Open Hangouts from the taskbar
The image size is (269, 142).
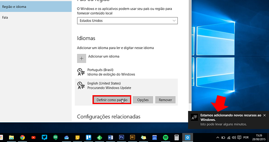[55, 137]
